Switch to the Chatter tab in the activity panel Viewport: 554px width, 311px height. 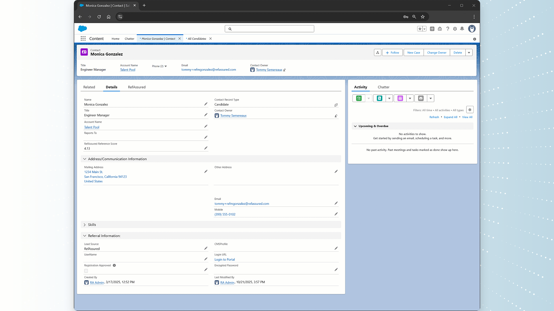tap(383, 87)
